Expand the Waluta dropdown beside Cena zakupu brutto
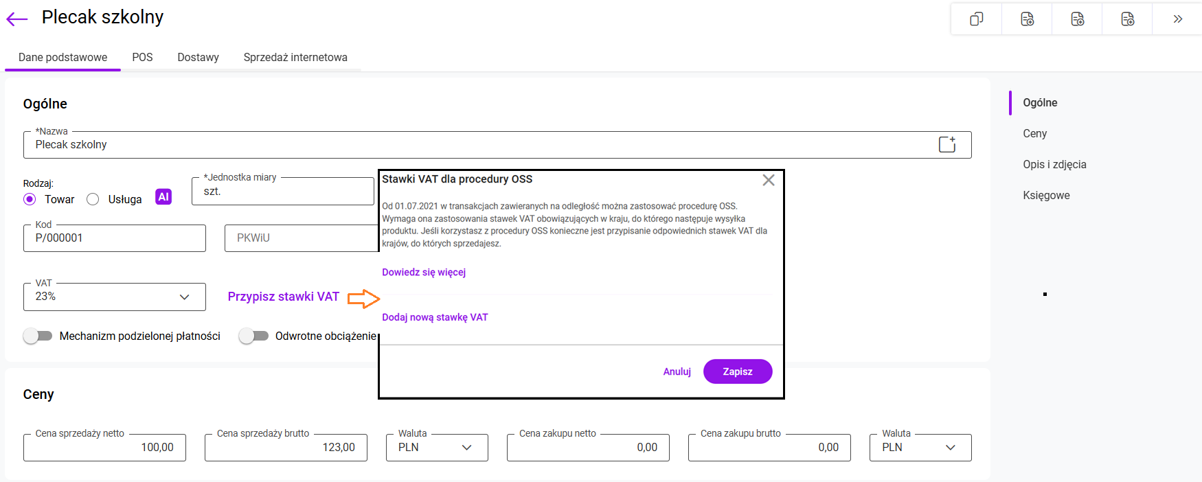The height and width of the screenshot is (482, 1202). tap(920, 448)
